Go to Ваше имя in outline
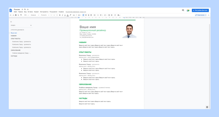Image resolution: width=219 pixels, height=117 pixels. (x=14, y=33)
